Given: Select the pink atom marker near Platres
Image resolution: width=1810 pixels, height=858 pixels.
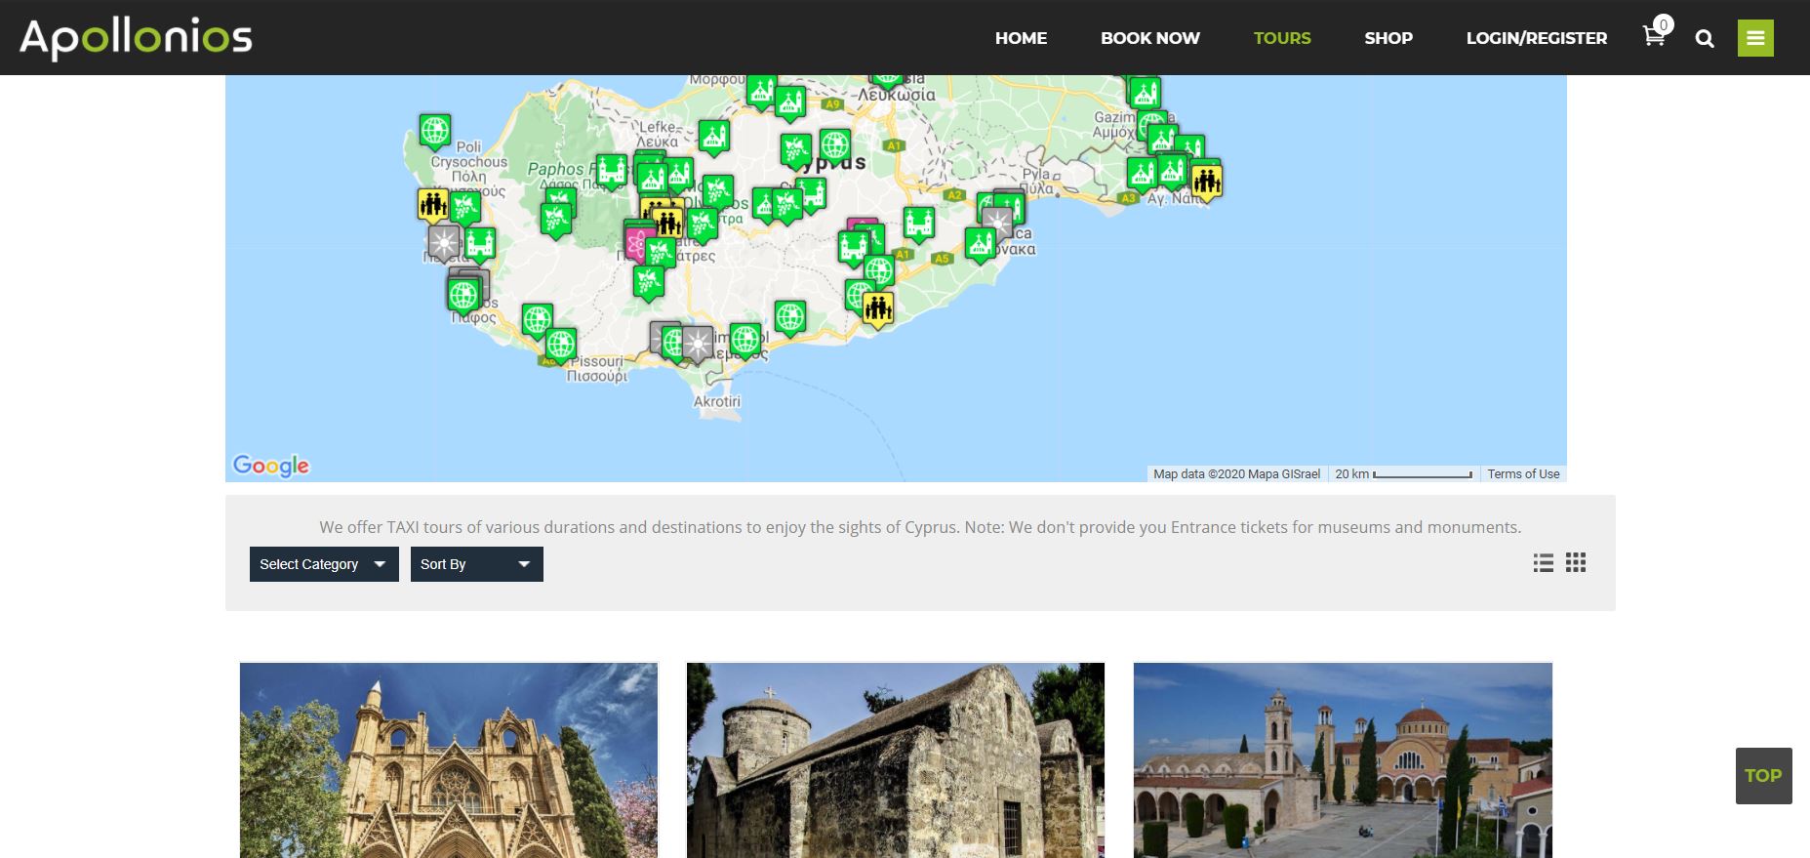Looking at the screenshot, I should tap(637, 242).
